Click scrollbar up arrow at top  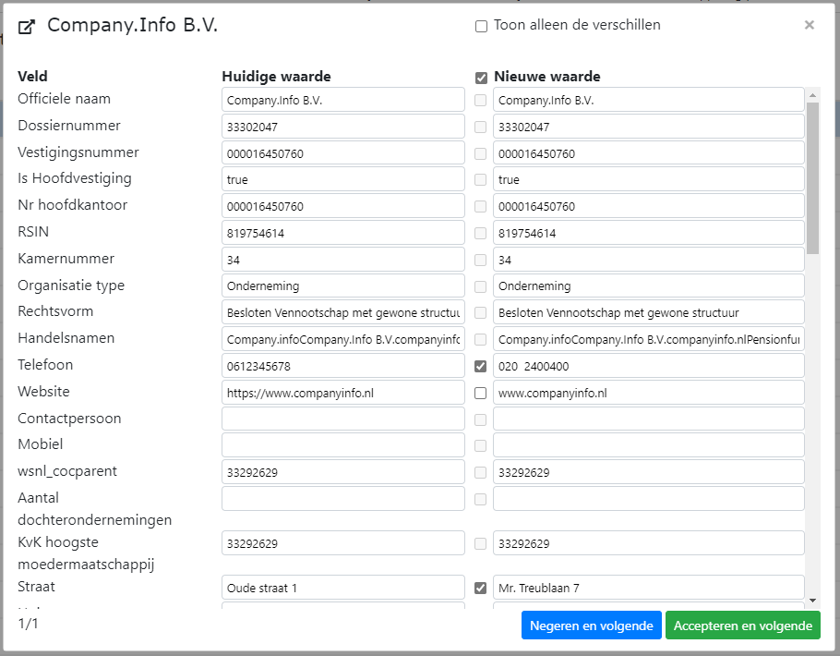(812, 94)
